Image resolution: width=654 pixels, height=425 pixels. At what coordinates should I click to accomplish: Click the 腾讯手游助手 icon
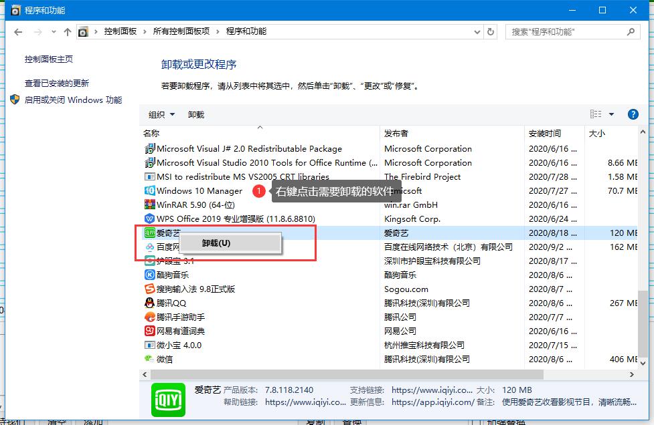[150, 317]
